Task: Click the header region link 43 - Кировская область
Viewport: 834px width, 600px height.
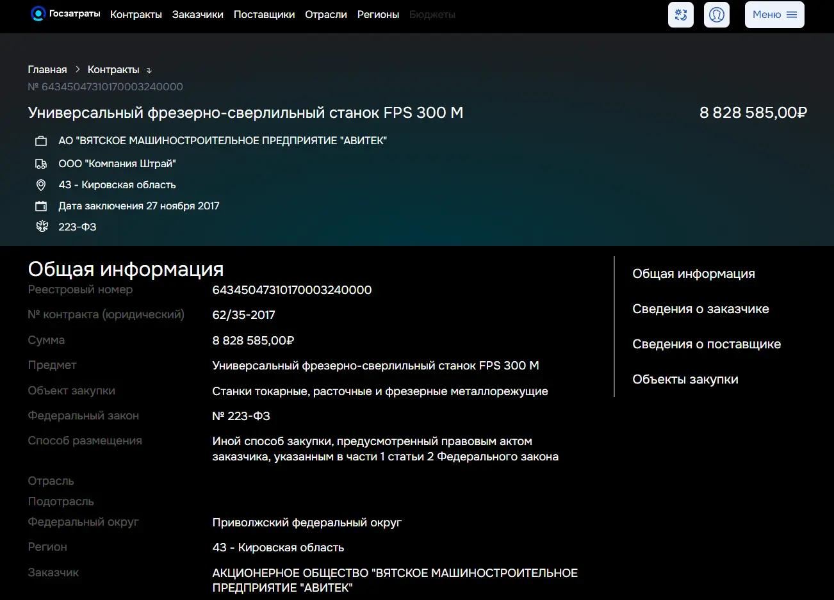Action: click(117, 185)
